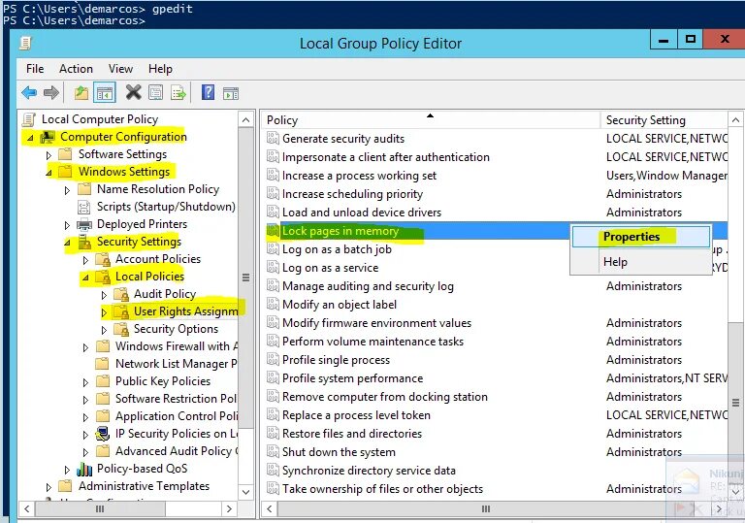Screen dimensions: 745x523
Task: Click the Security Settings node icon
Action: point(84,242)
